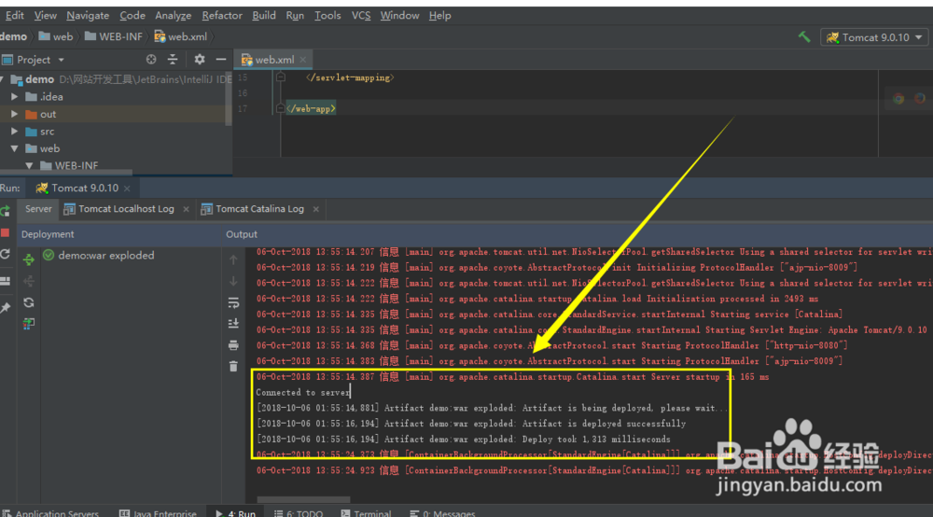Close the Tomcat Catalina Log tab
Viewport: 933px width, 517px height.
pos(316,209)
